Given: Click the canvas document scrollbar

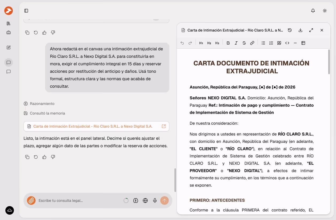Looking at the screenshot, I should tap(329, 62).
